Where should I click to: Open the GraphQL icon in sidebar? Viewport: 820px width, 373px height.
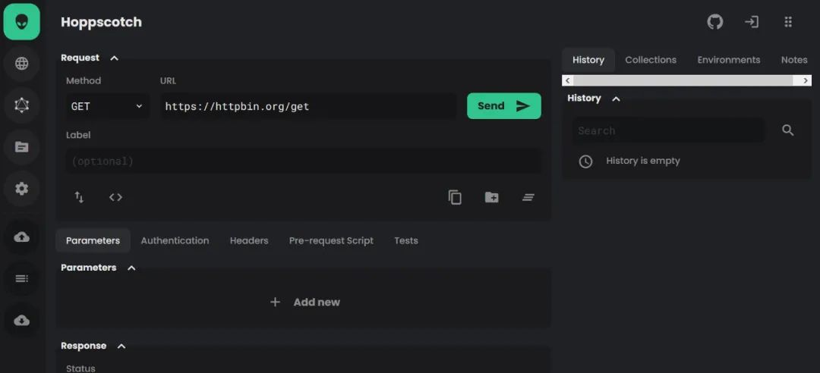coord(21,105)
